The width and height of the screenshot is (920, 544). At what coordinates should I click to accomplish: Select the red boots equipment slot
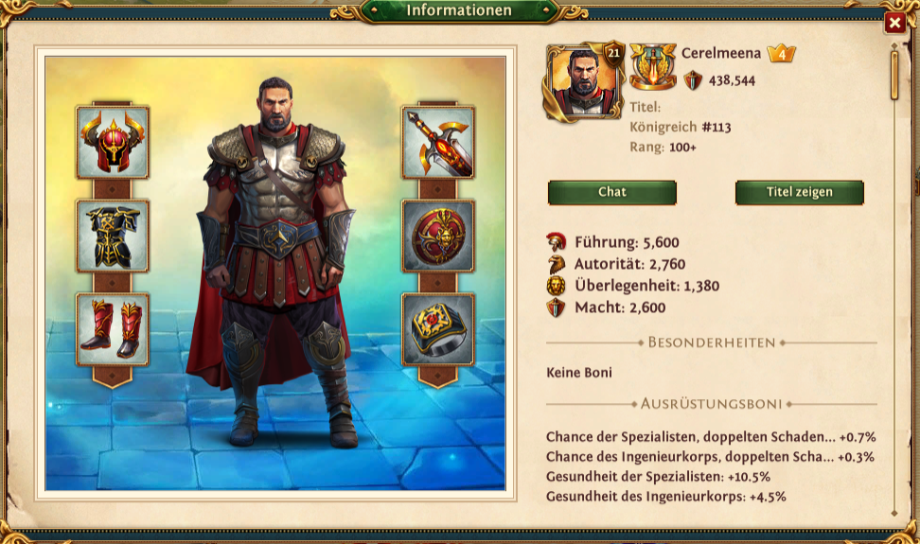[x=113, y=329]
